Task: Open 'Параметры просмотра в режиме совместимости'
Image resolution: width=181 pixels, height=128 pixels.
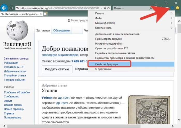Action: point(131,58)
